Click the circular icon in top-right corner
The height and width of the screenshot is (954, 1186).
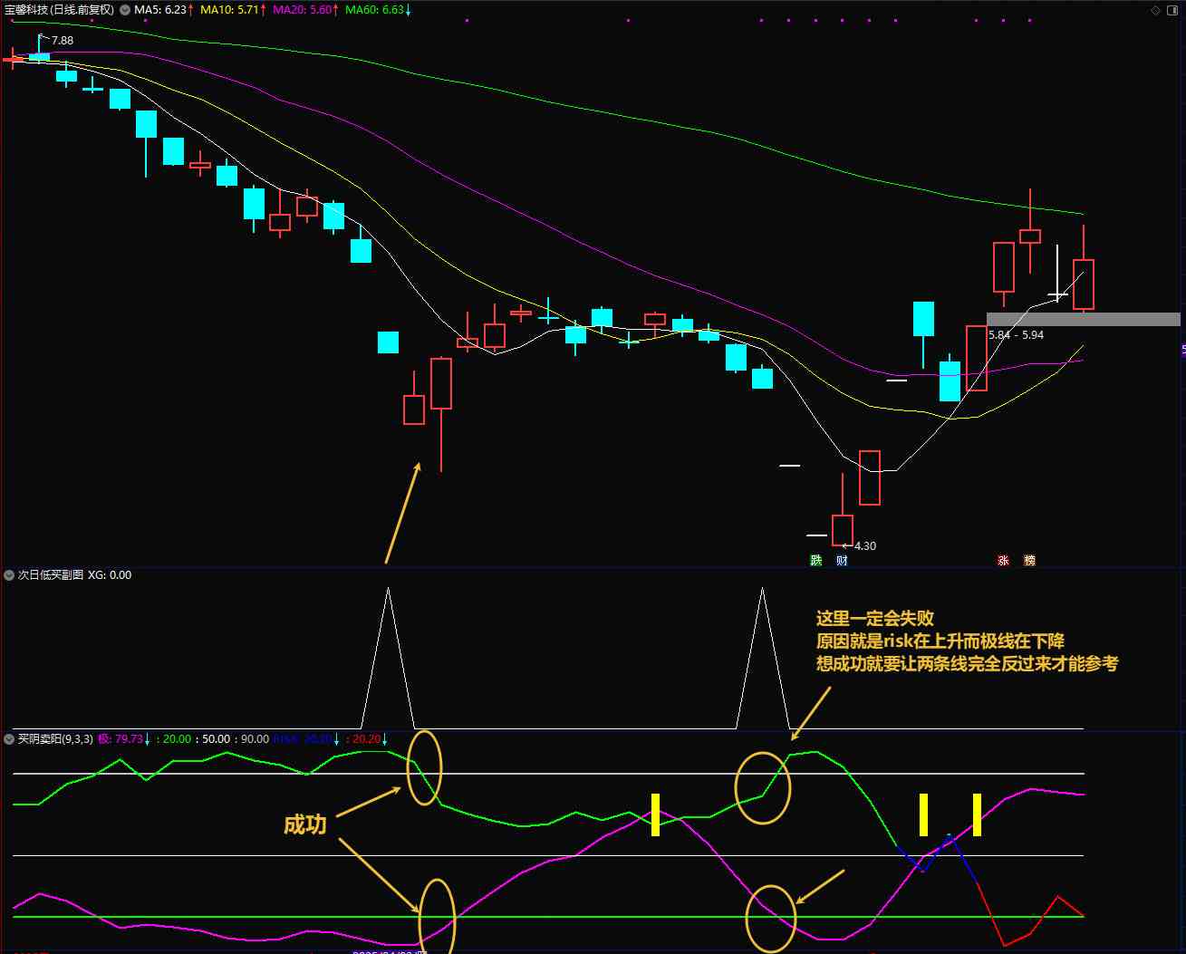coord(1173,10)
